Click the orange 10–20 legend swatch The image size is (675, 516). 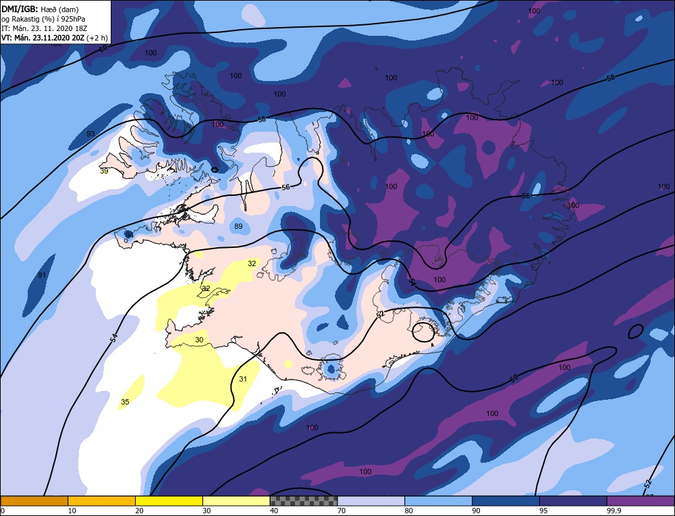pyautogui.click(x=102, y=500)
